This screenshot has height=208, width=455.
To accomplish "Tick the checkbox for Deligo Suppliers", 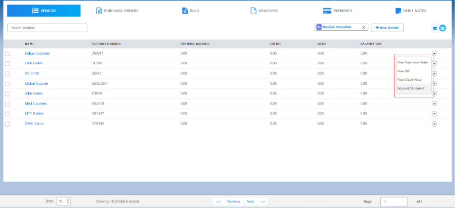I will pos(8,53).
